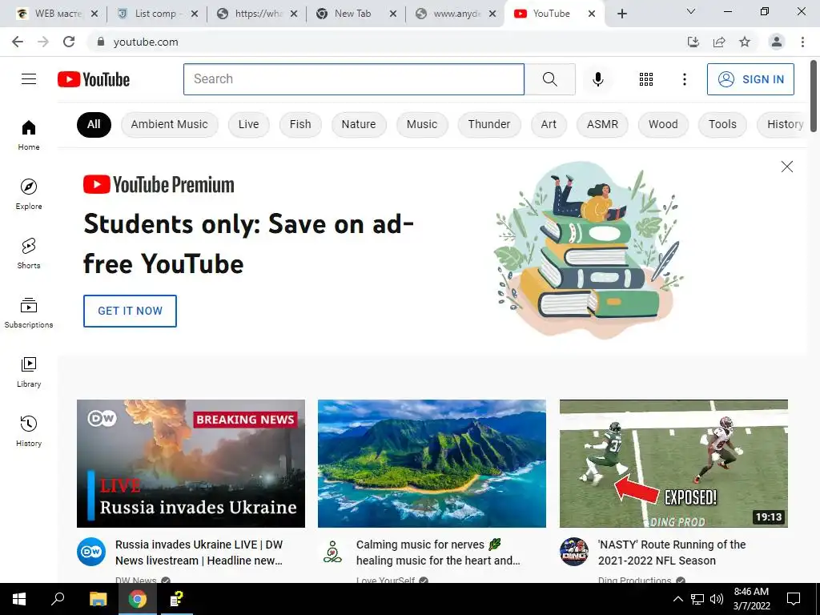Open new tab with plus button
Viewport: 820px width, 615px height.
pyautogui.click(x=621, y=14)
